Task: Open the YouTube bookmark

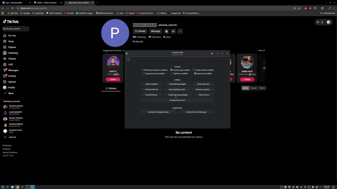Action: coord(69,13)
